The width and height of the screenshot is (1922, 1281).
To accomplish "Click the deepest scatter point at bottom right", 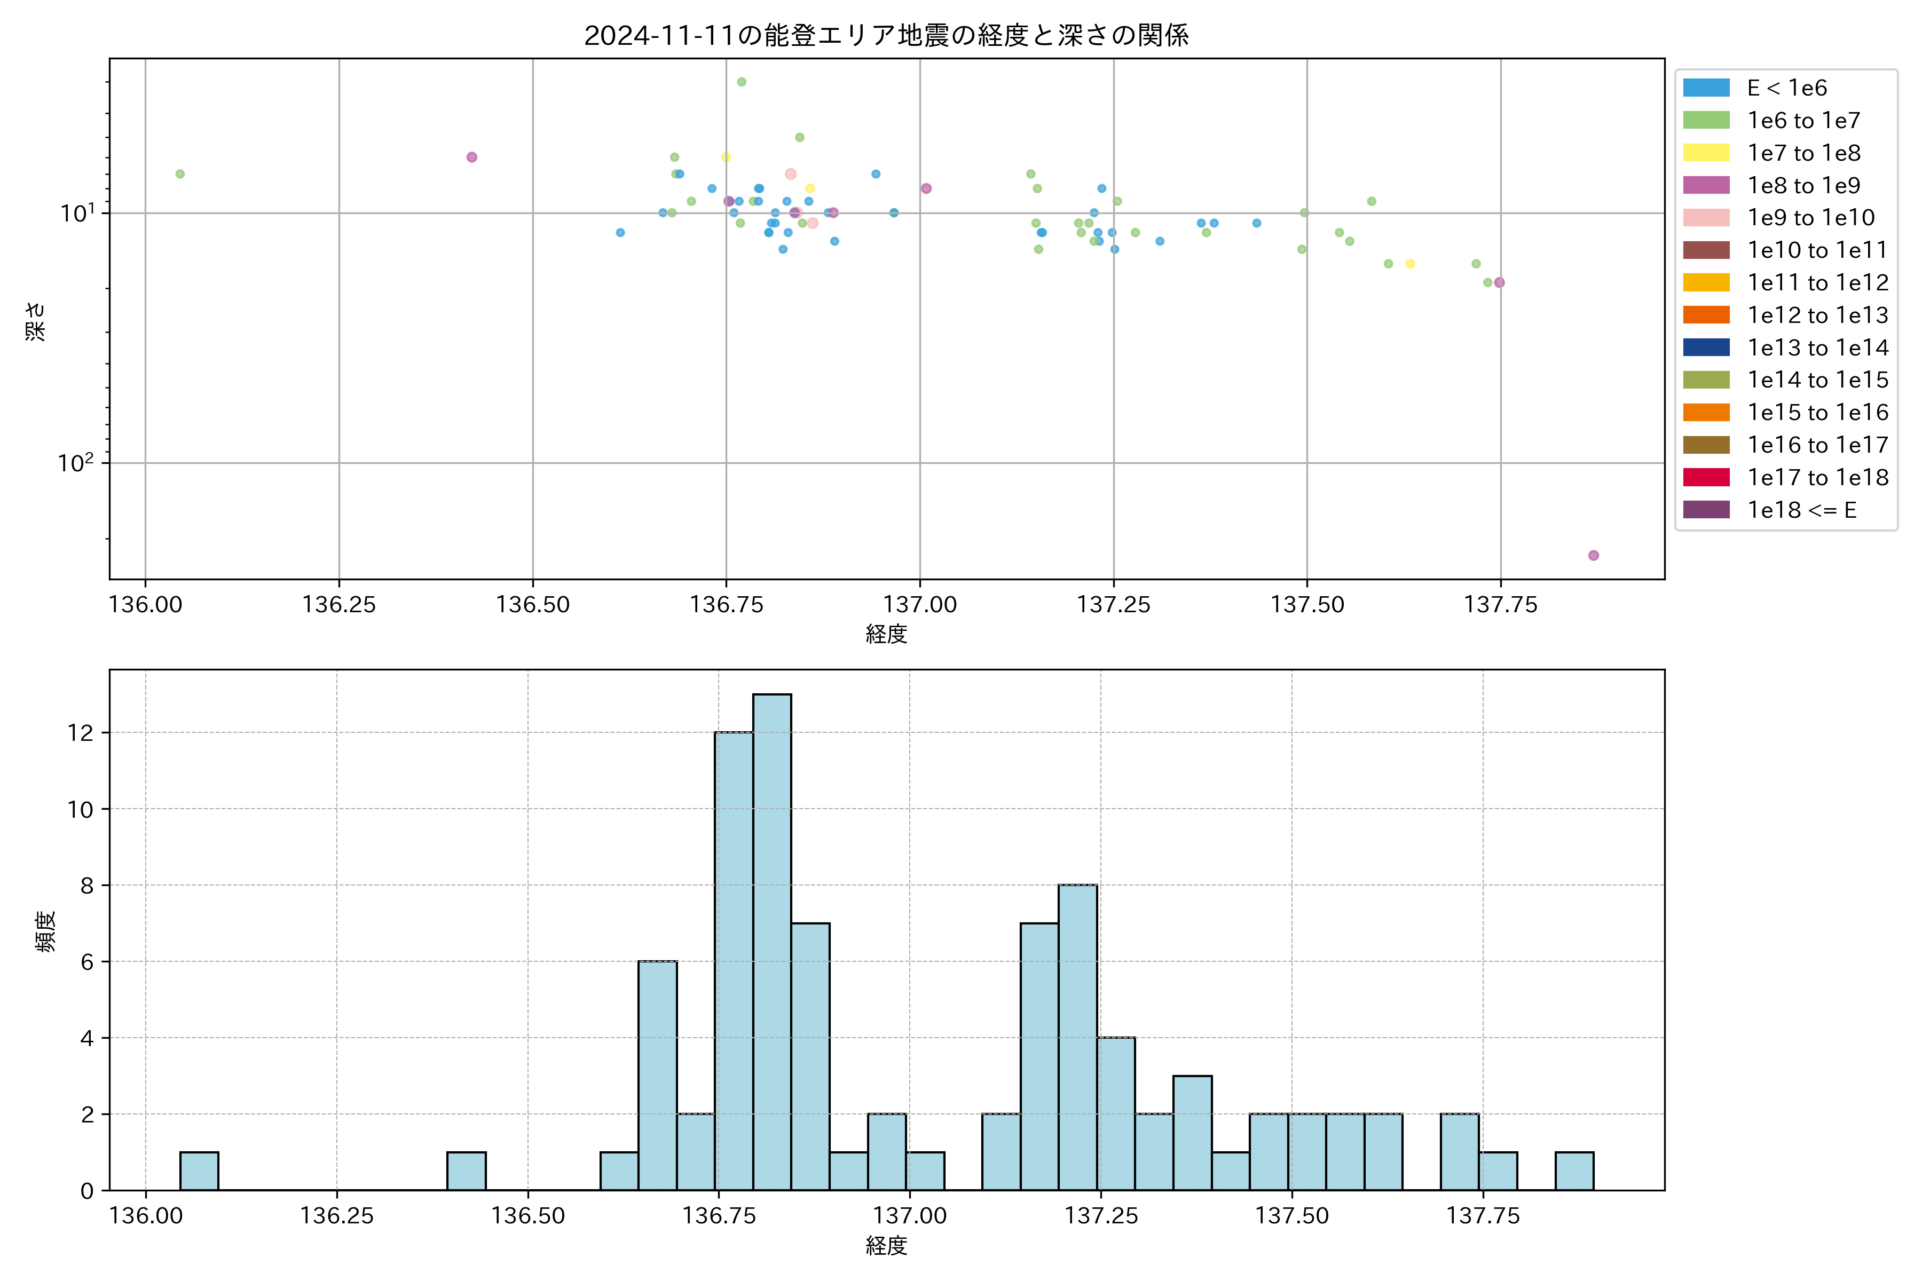I will click(x=1593, y=556).
